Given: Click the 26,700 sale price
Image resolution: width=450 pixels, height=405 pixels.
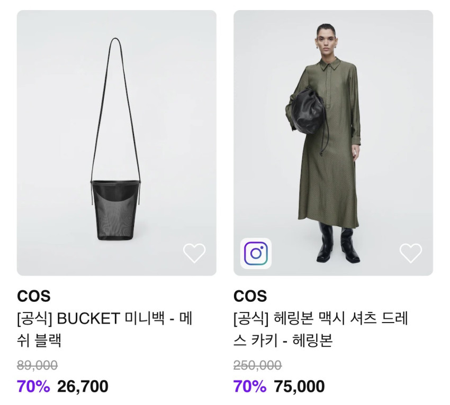Looking at the screenshot, I should pos(83,386).
